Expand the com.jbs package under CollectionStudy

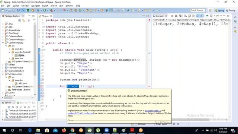9,49
